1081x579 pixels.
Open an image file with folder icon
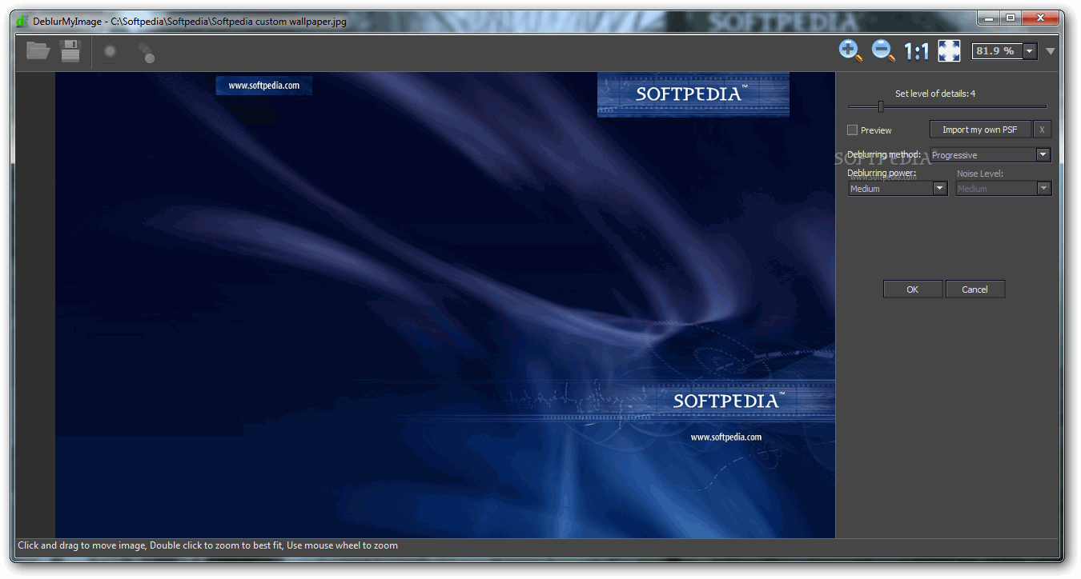pyautogui.click(x=38, y=51)
